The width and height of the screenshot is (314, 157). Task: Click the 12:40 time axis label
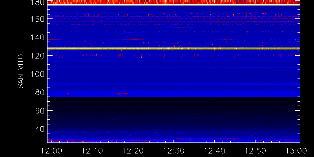[214, 151]
